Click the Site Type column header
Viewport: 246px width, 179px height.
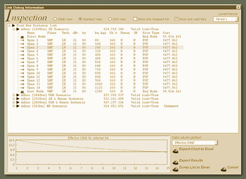151,33
